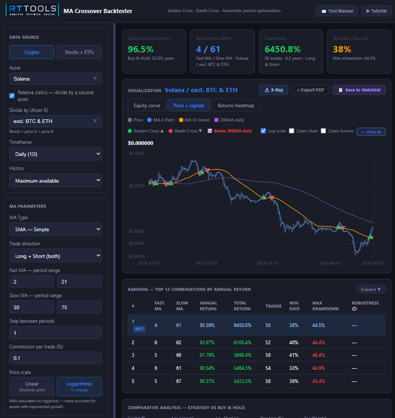Click the purple 200MA daily legend swatch

coord(217,120)
